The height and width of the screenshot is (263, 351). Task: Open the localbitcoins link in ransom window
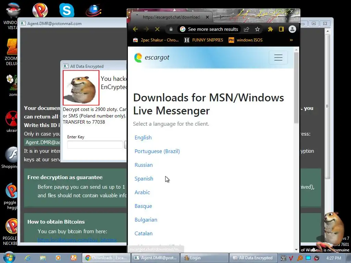pyautogui.click(x=77, y=240)
